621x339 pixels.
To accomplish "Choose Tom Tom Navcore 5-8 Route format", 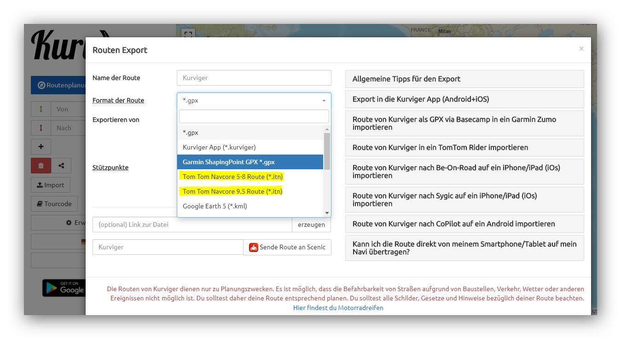I will click(x=232, y=177).
